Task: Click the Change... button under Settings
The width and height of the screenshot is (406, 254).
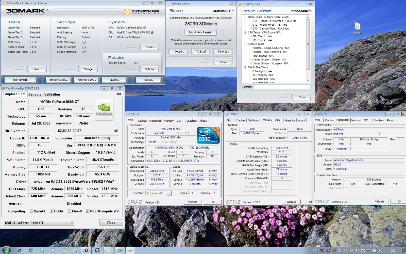Action: pos(89,69)
